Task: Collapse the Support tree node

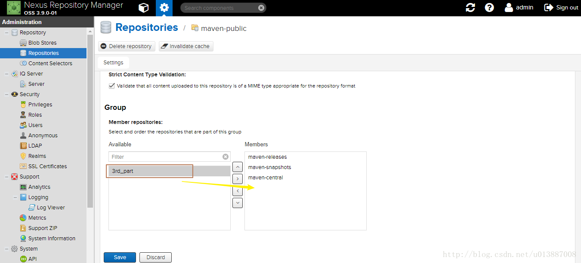Action: point(6,176)
